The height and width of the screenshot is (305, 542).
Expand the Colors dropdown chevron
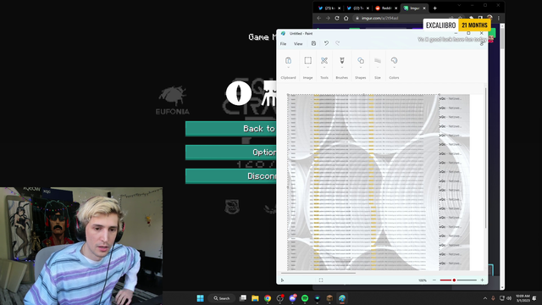394,68
